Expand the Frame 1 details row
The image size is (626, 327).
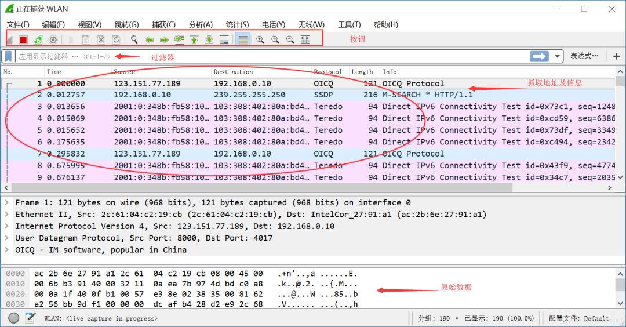(x=6, y=202)
